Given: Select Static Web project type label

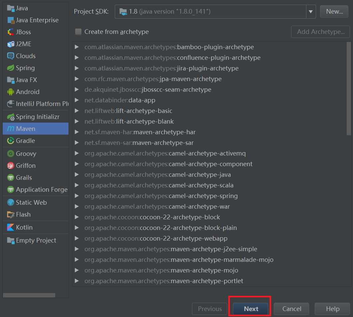Looking at the screenshot, I should [31, 203].
